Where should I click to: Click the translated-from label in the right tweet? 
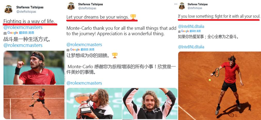pyautogui.click(x=195, y=31)
